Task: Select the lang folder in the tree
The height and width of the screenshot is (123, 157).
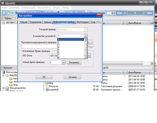Action: click(15, 85)
